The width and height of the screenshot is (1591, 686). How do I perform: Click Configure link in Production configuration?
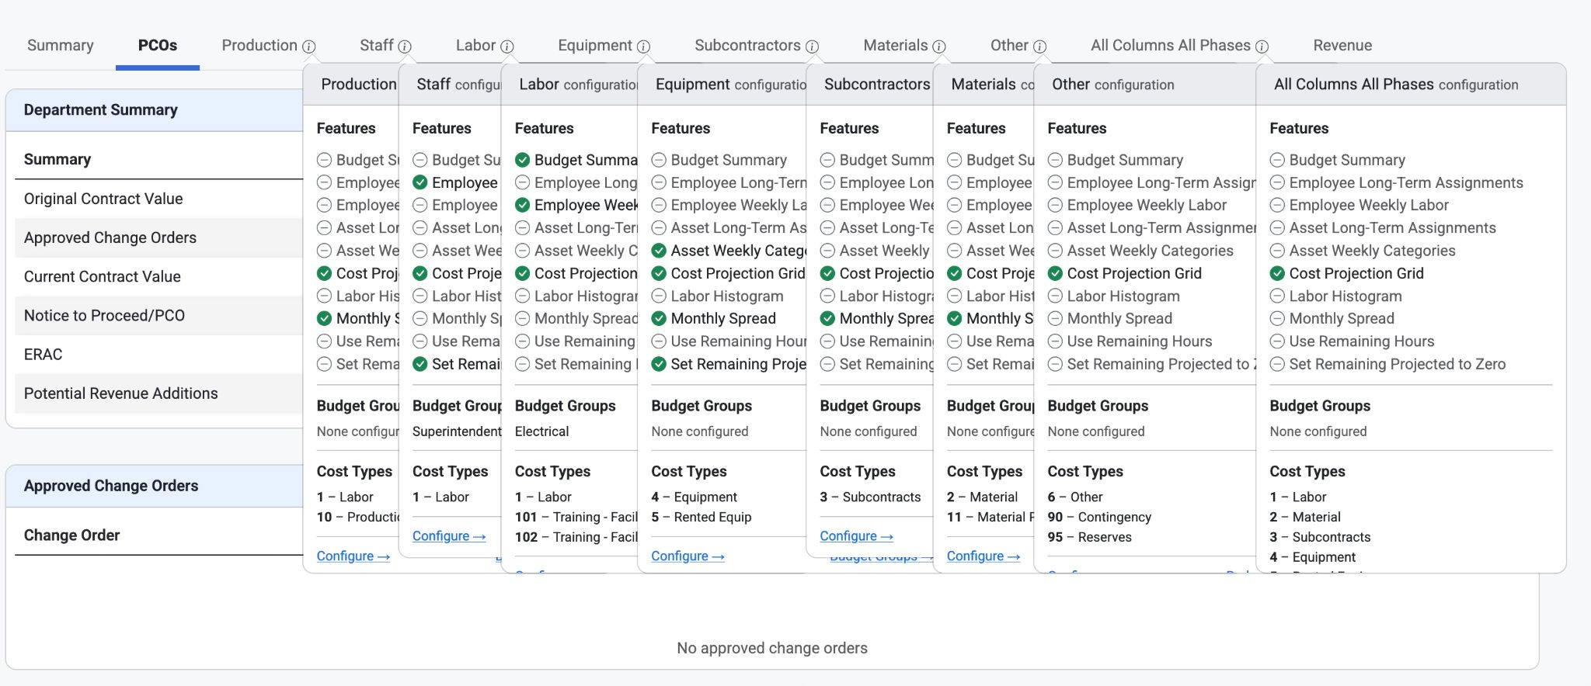(x=353, y=556)
